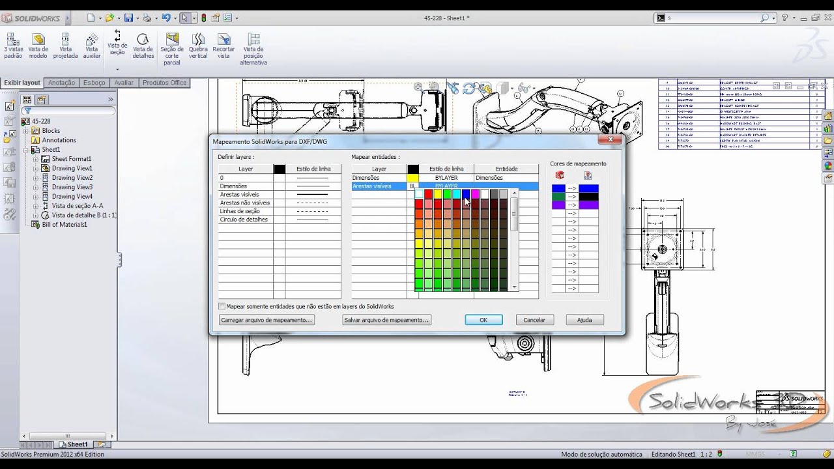Click the Ajuda button

(x=584, y=320)
